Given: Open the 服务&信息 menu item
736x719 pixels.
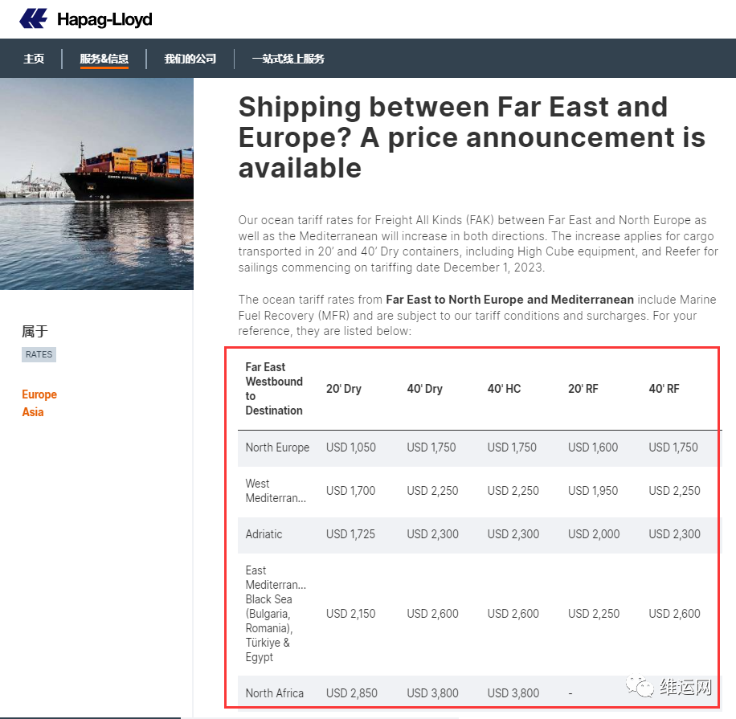Looking at the screenshot, I should [104, 59].
